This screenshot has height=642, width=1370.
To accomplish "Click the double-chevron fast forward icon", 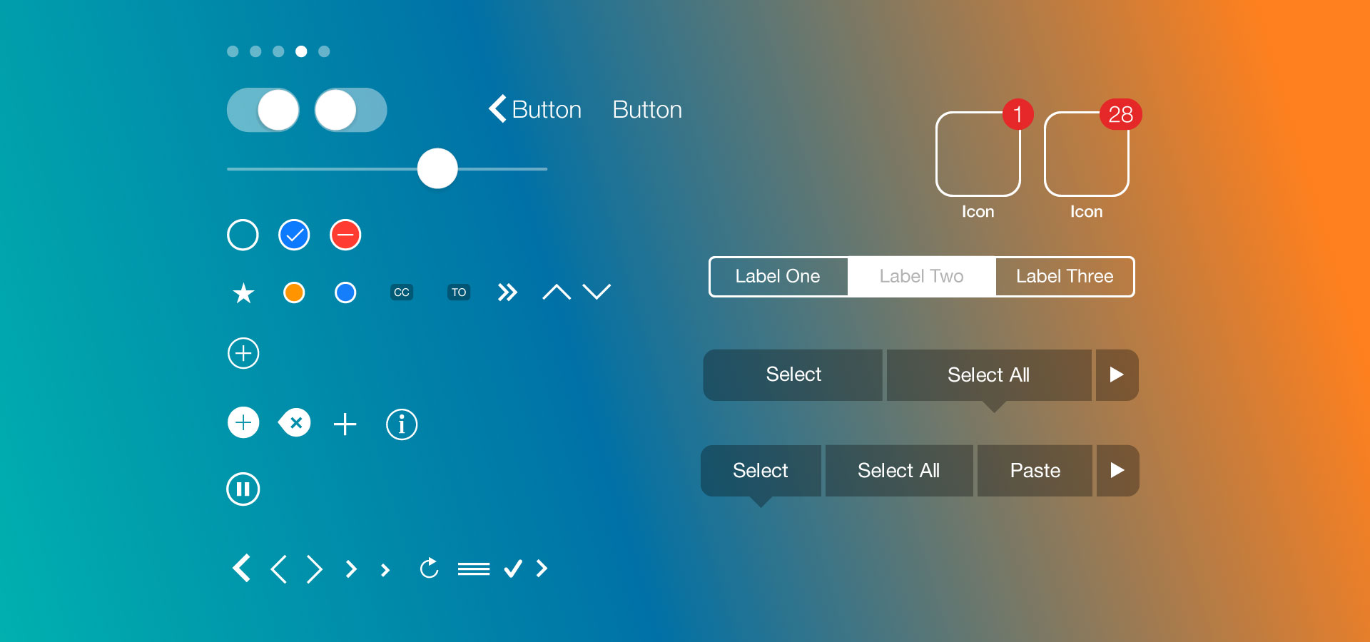I will tap(507, 292).
